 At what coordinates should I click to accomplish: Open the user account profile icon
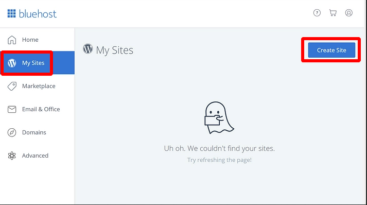point(349,13)
